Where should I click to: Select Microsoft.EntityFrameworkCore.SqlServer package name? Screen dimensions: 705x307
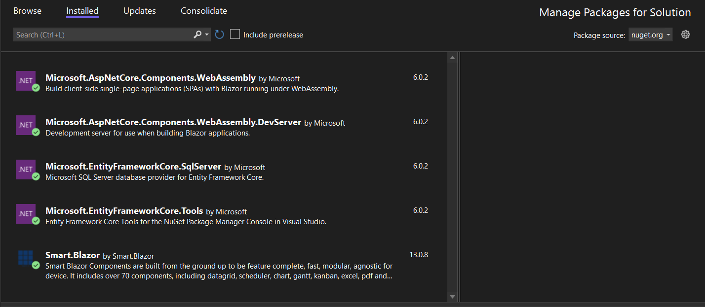pyautogui.click(x=133, y=167)
